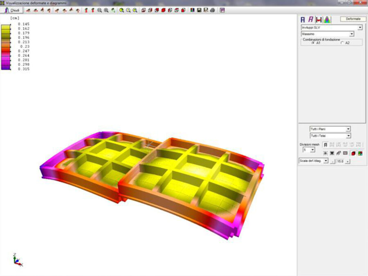
Task: Expand the Tutti i Telai dropdown
Action: point(348,135)
